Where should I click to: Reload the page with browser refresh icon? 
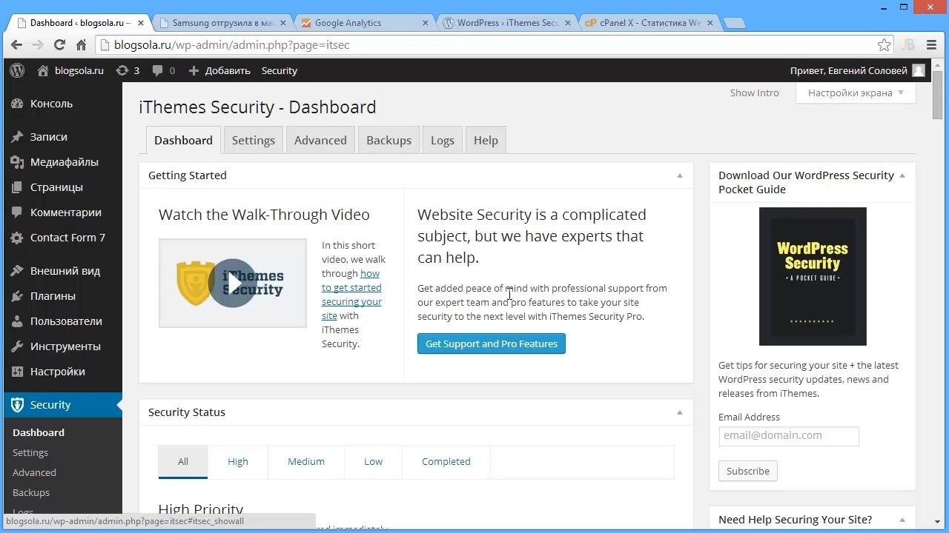tap(59, 45)
